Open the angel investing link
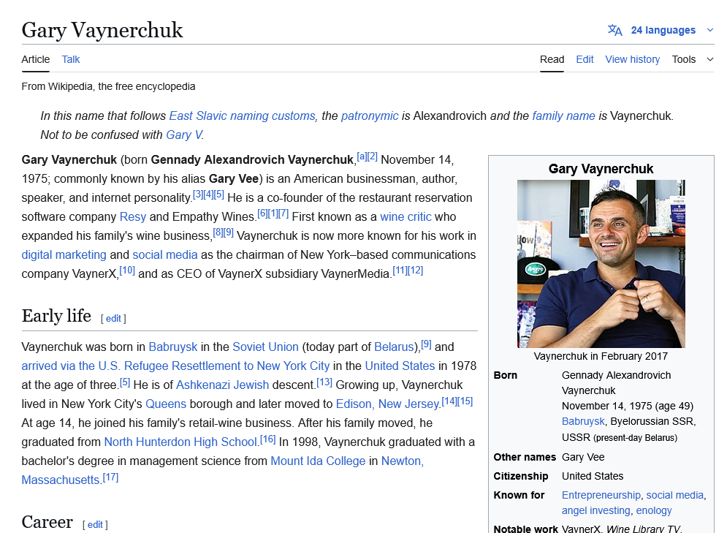The width and height of the screenshot is (727, 533). click(x=595, y=511)
